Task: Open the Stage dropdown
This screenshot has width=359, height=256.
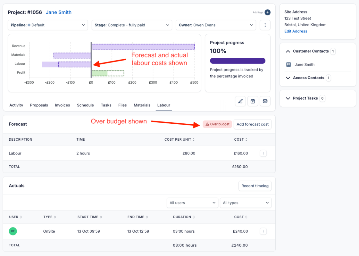Action: (x=132, y=25)
